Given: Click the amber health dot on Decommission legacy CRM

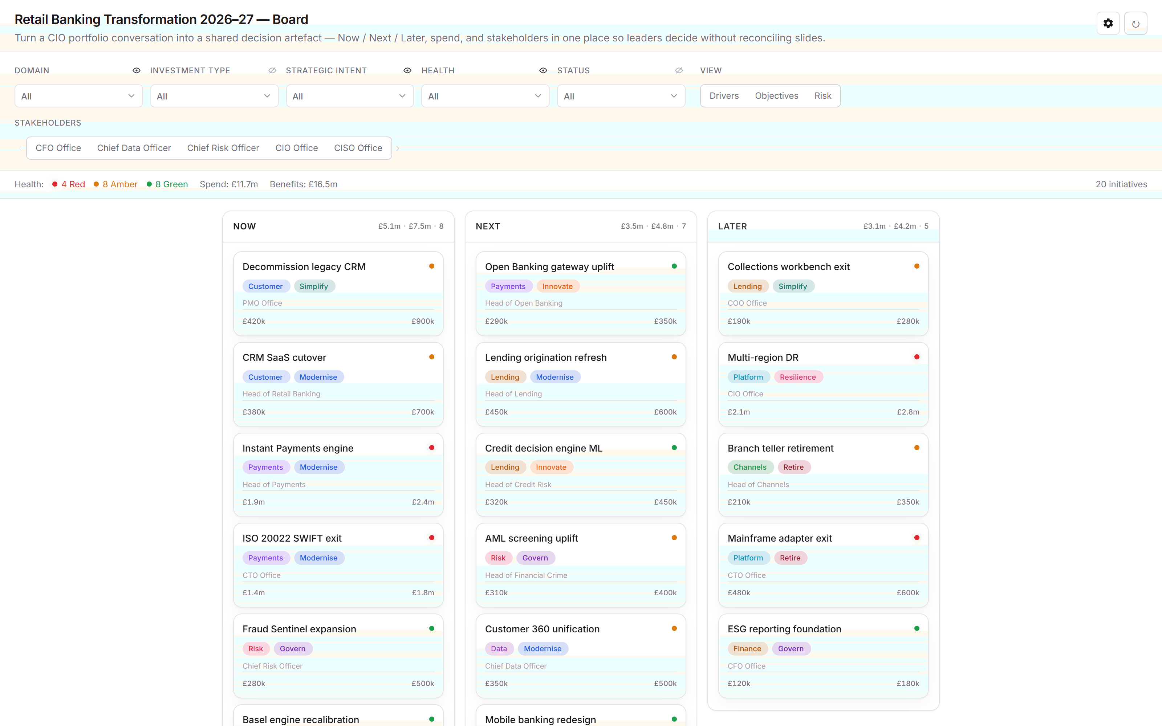Looking at the screenshot, I should click(432, 266).
